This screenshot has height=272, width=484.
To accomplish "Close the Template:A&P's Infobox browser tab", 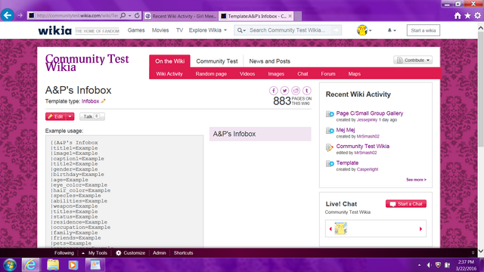I will (x=290, y=16).
